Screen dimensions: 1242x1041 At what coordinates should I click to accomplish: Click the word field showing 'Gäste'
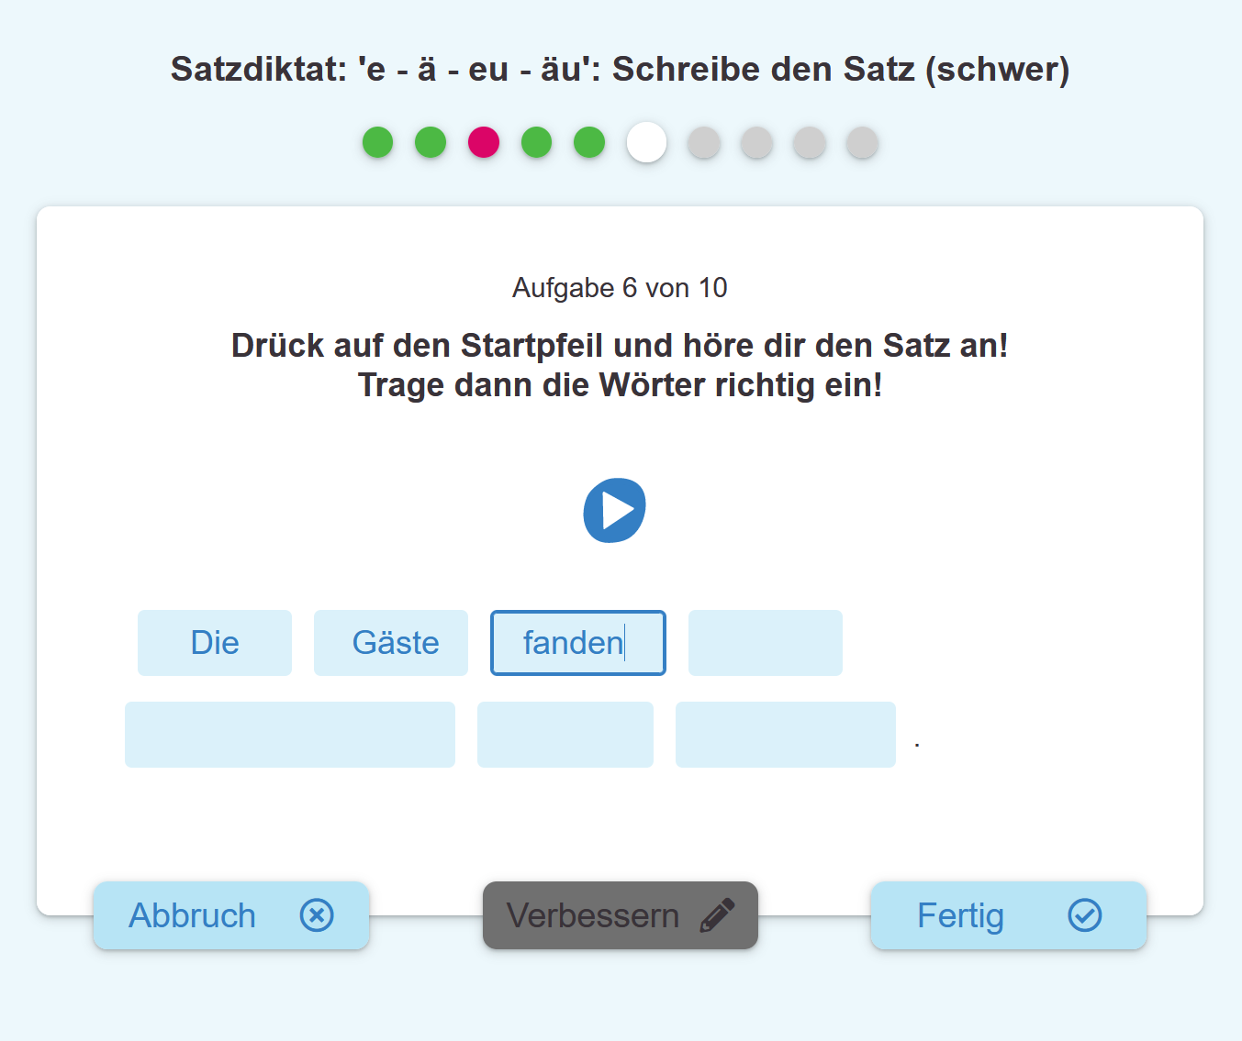(x=390, y=642)
